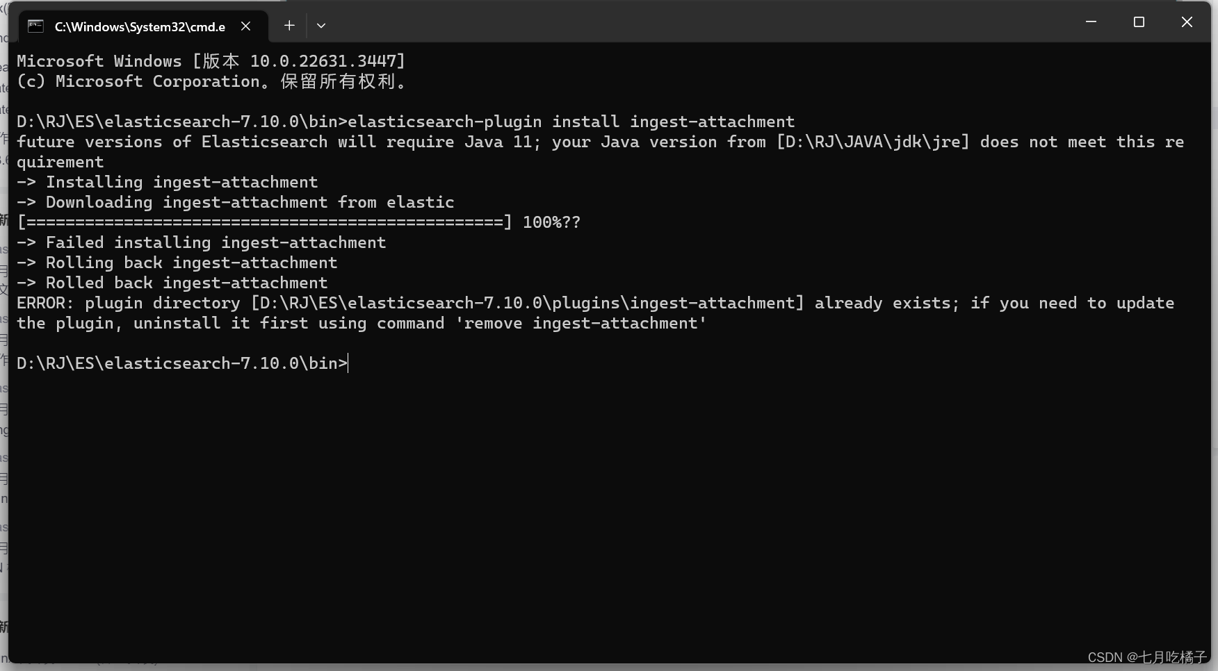
Task: Maximize the terminal window
Action: [1139, 22]
